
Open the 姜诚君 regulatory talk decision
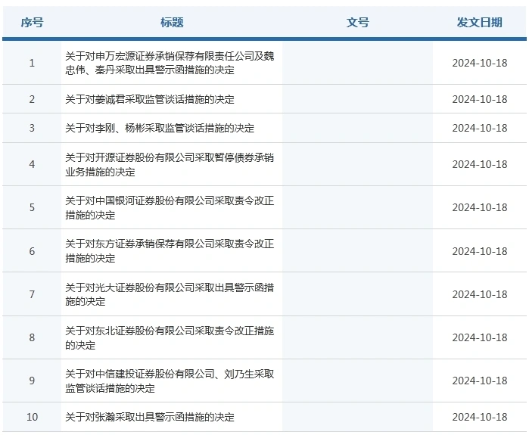pos(150,99)
